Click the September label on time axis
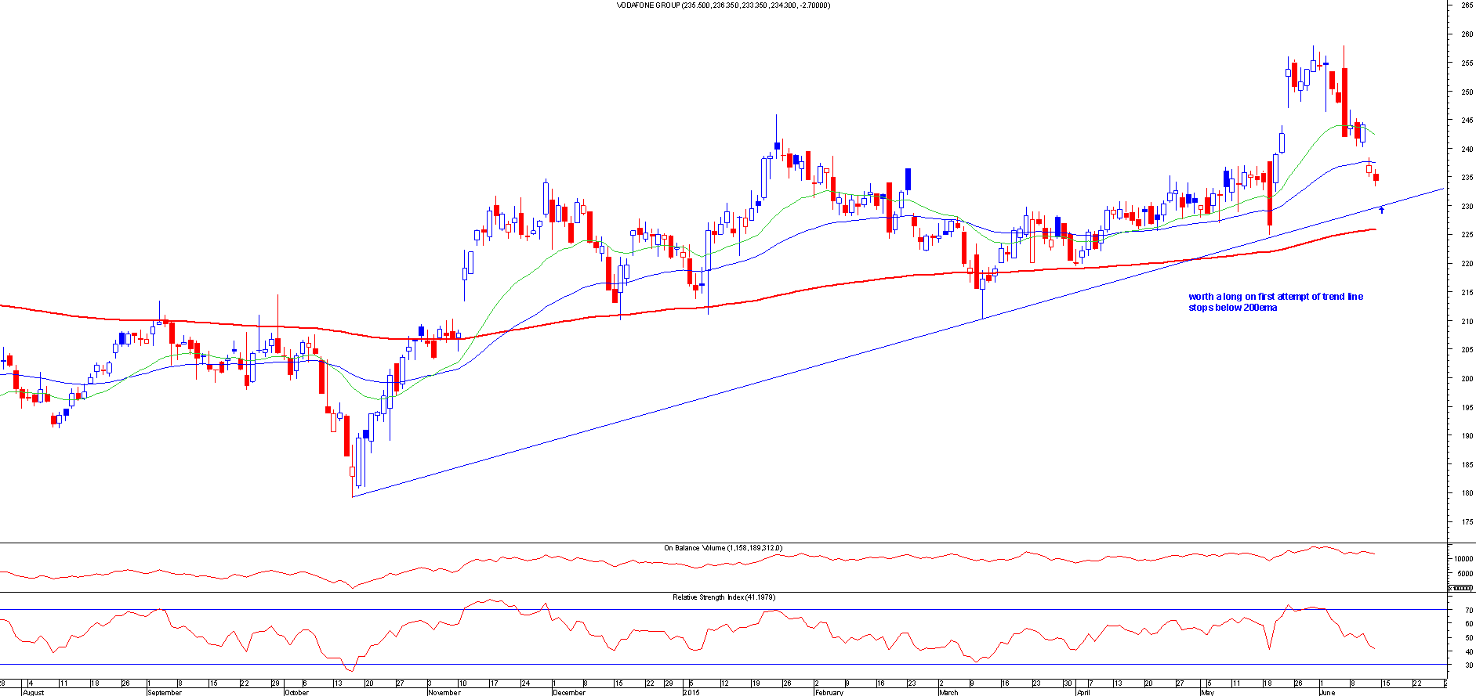 click(164, 692)
